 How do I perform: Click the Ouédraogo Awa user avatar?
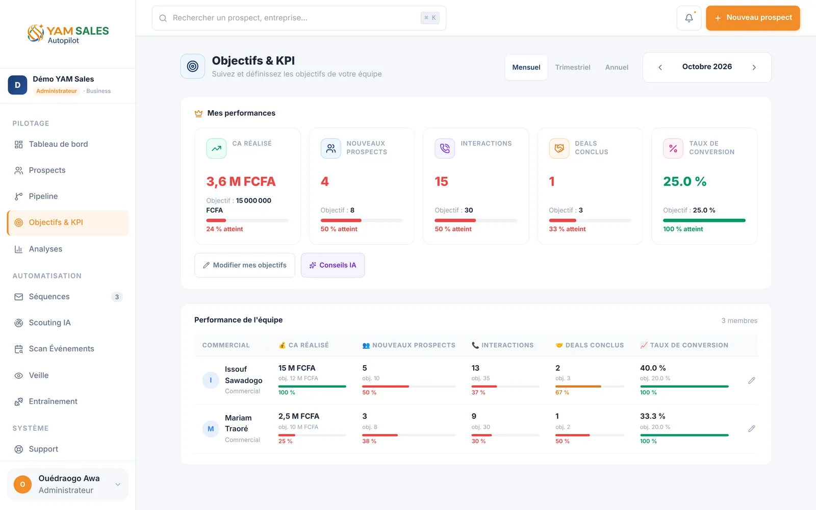click(22, 484)
